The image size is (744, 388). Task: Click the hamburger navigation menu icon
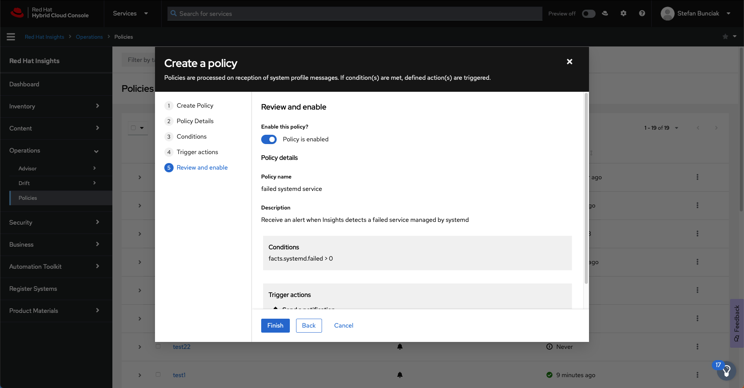coord(11,37)
